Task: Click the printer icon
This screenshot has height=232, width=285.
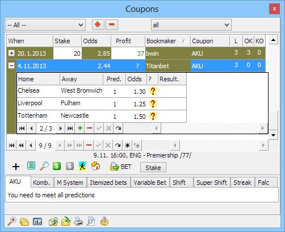Action: [78, 221]
